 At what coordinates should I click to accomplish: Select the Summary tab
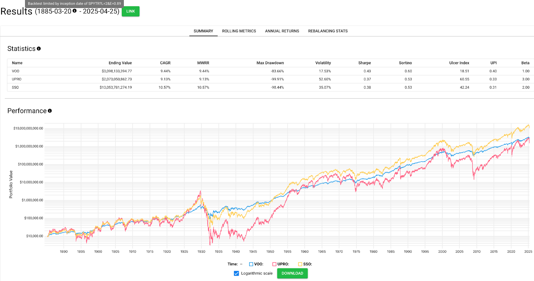point(203,31)
